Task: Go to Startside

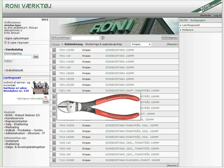Action: click(x=205, y=15)
